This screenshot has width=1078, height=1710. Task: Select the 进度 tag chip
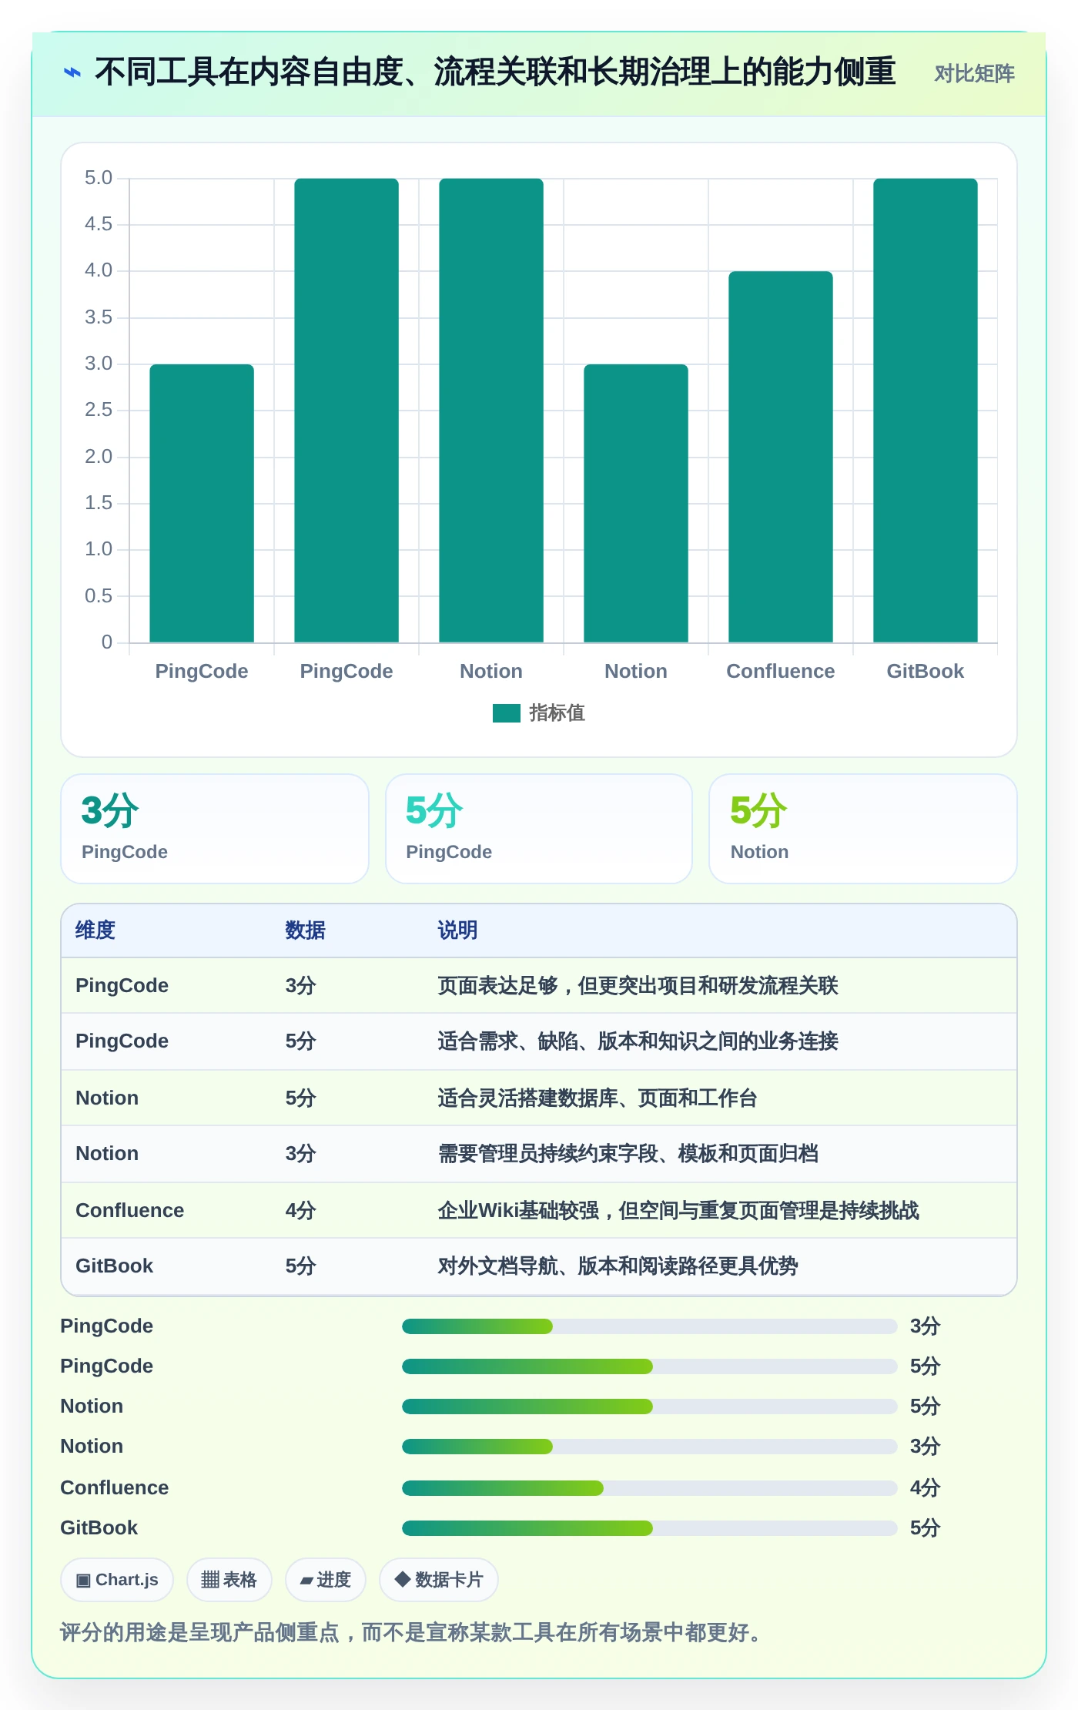[325, 1580]
